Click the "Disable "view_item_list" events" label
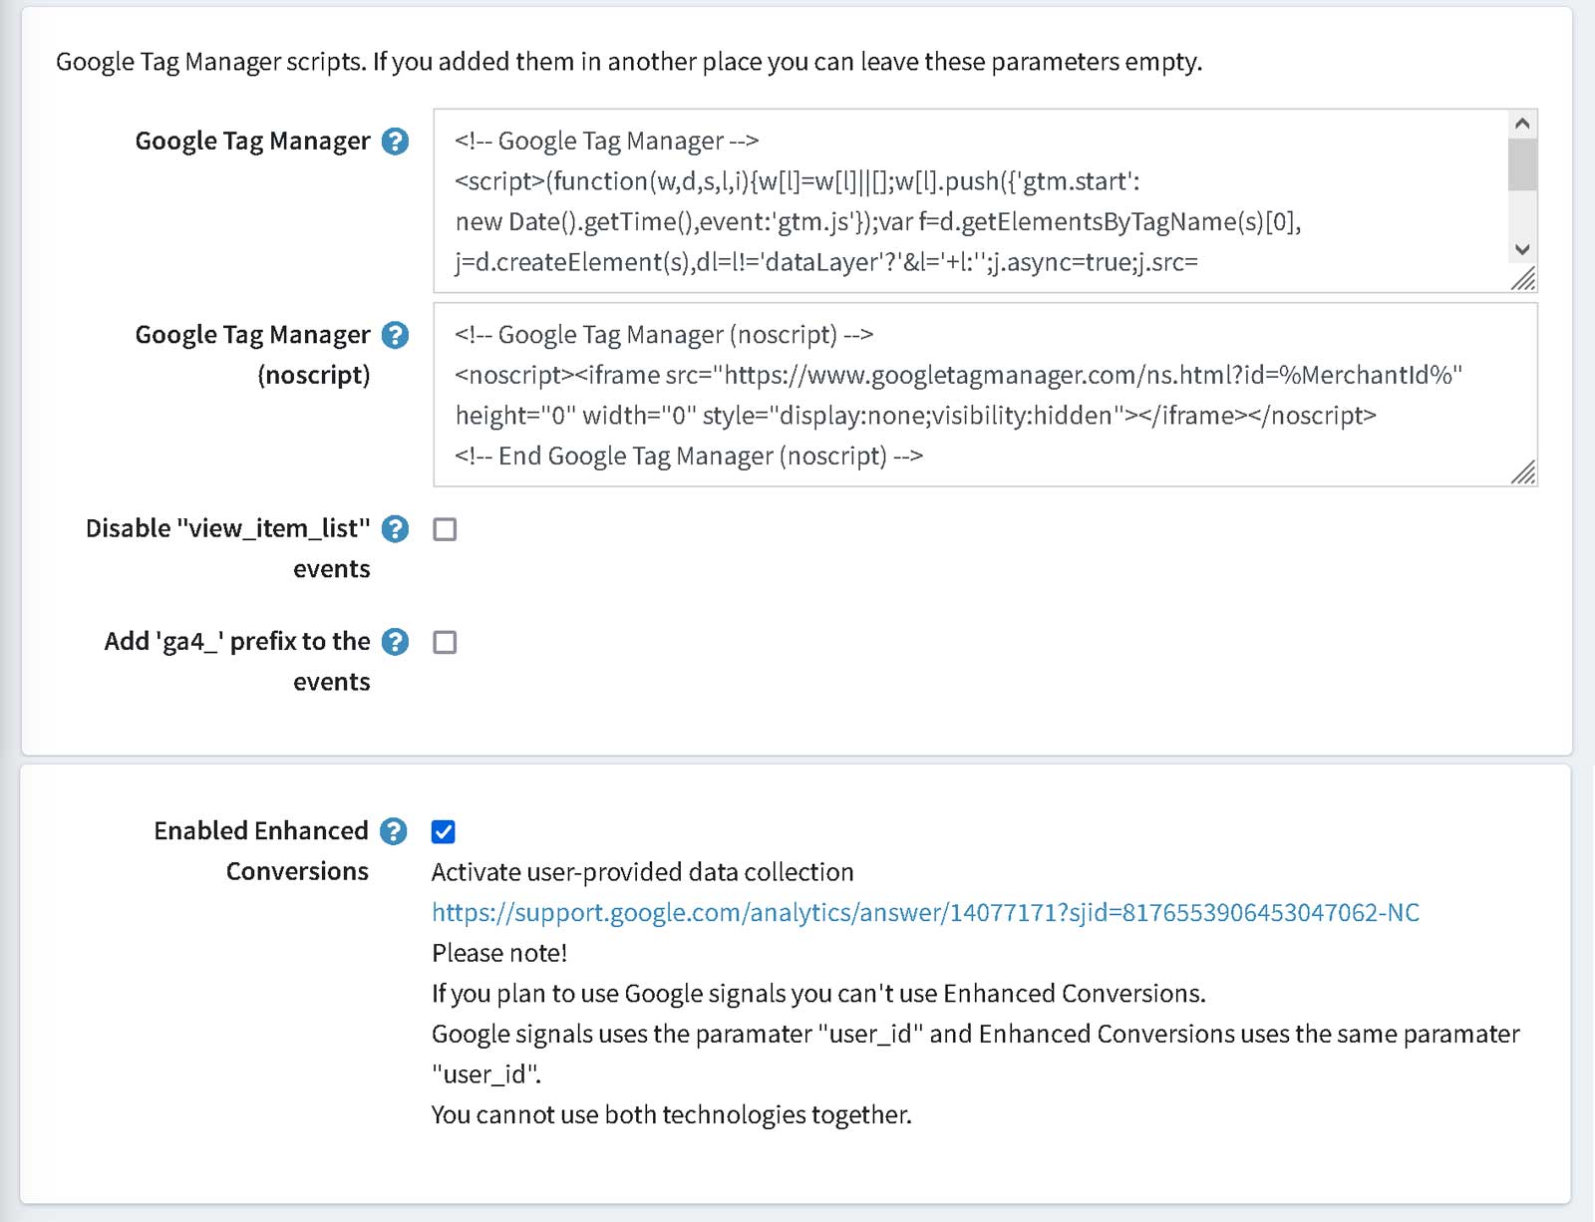 [228, 548]
